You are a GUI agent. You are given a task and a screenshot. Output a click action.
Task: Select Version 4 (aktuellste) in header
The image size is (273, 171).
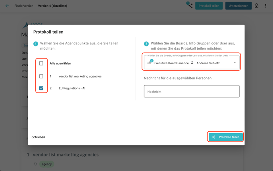tap(52, 6)
